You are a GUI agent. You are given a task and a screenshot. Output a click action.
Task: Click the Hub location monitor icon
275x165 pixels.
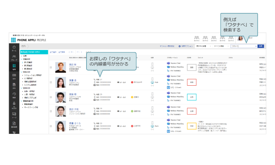pyautogui.click(x=153, y=82)
